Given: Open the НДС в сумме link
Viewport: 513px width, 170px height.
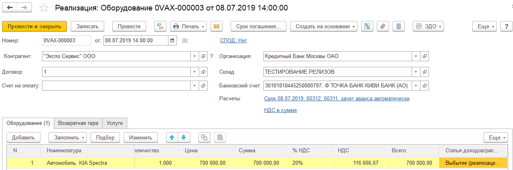Looking at the screenshot, I should click(x=280, y=110).
